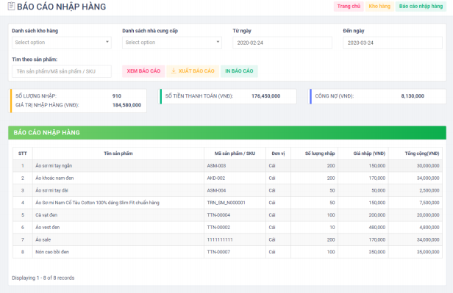The height and width of the screenshot is (293, 453).
Task: Select the row Áo sơ mi tay dài
Action: [228, 191]
